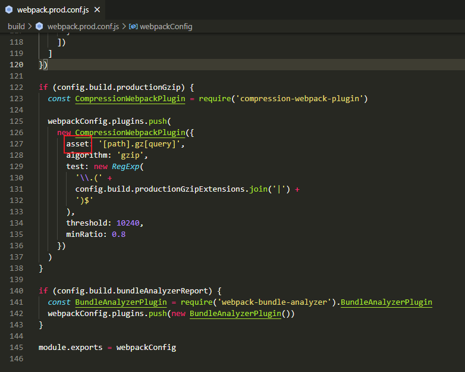This screenshot has height=372, width=465.
Task: Click line number 122 in gutter
Action: pyautogui.click(x=16, y=87)
